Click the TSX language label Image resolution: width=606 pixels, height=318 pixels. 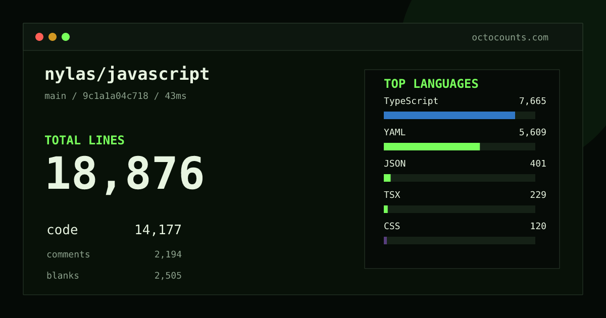point(392,195)
